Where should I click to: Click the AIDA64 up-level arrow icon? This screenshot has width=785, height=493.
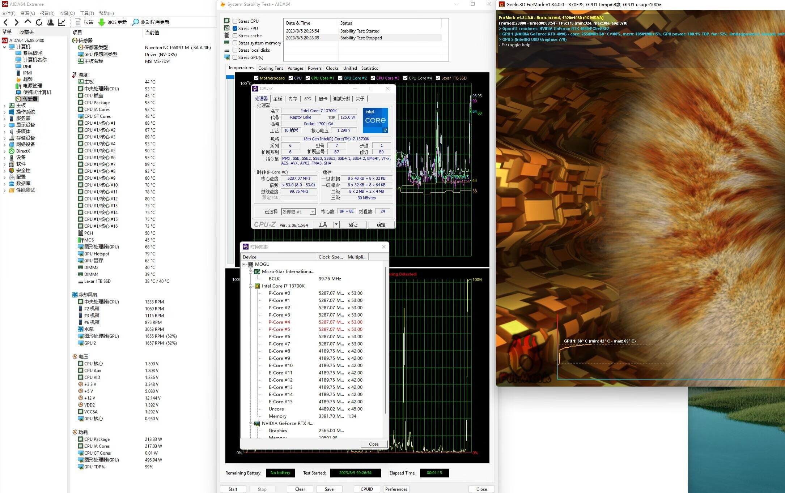[x=28, y=22]
